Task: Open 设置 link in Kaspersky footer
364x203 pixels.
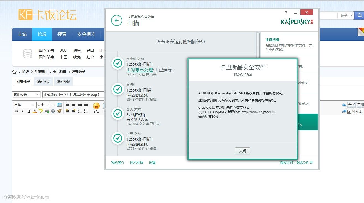Action: 152,163
